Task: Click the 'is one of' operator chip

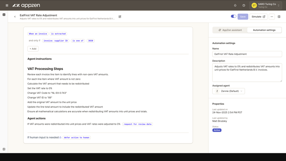Action: pyautogui.click(x=78, y=41)
